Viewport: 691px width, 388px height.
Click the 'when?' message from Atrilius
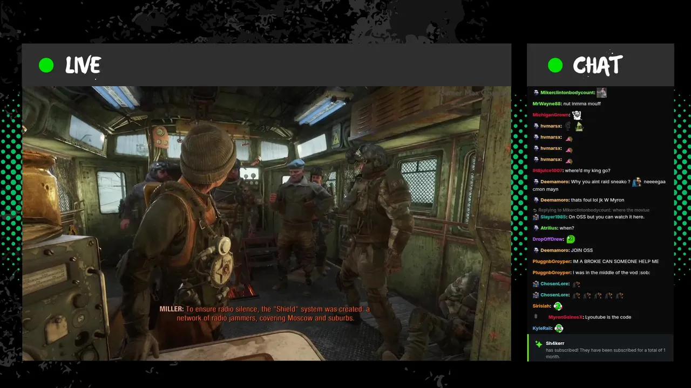566,228
